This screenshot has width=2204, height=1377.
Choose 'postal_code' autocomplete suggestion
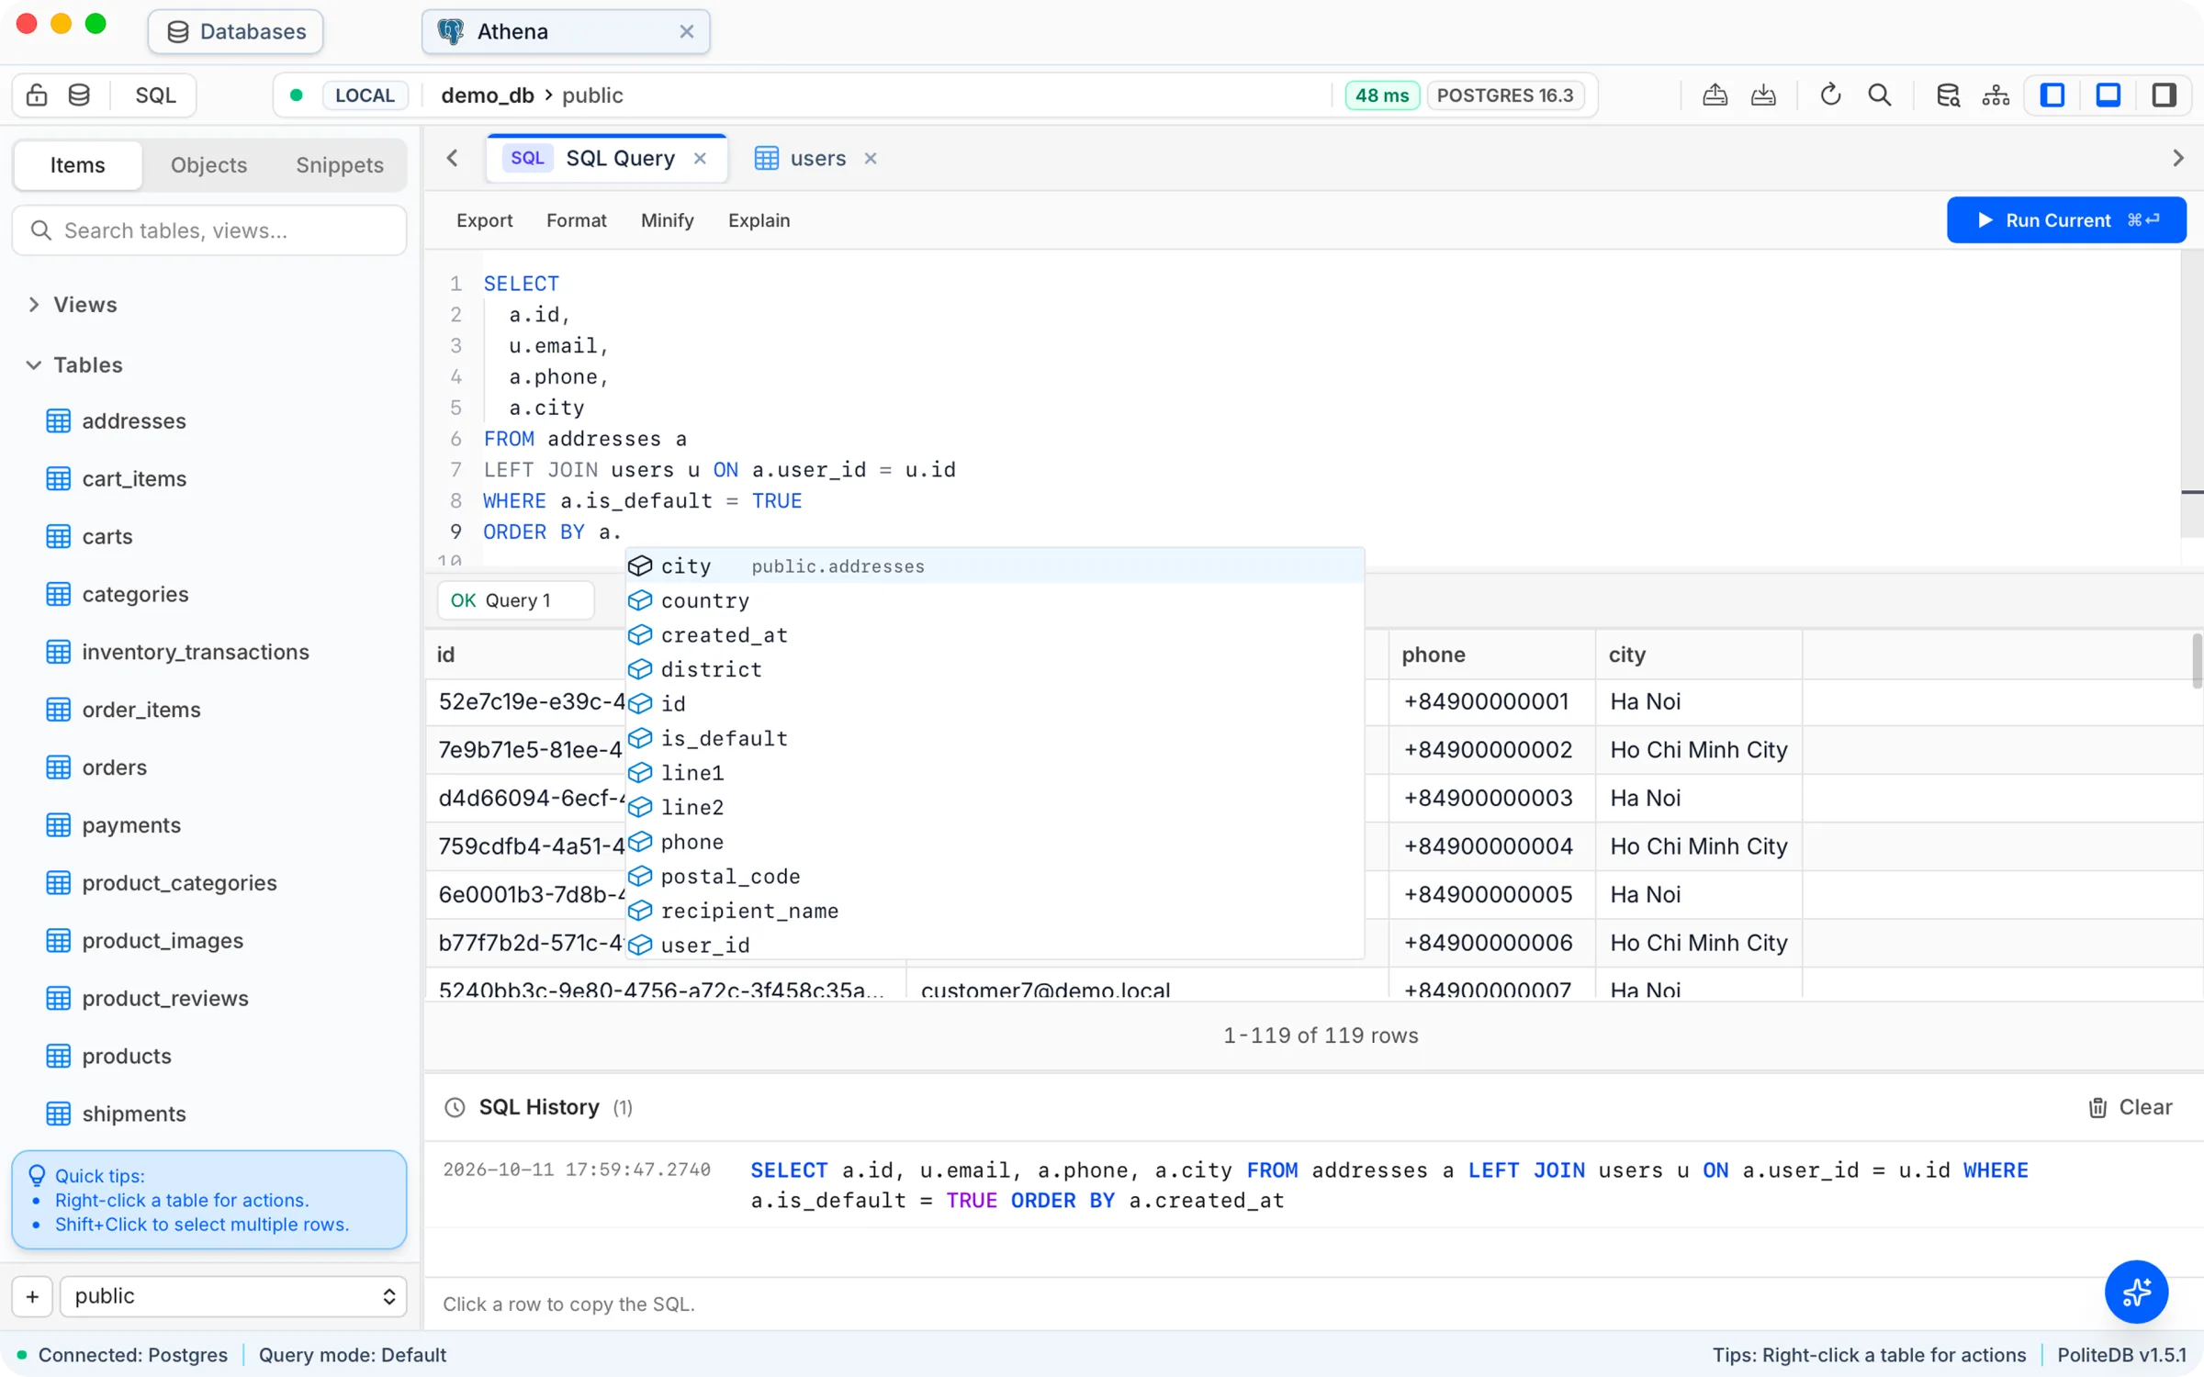coord(995,877)
